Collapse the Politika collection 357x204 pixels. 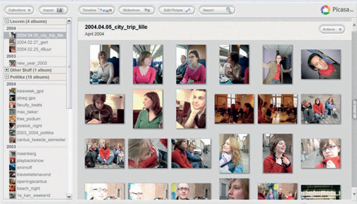(x=6, y=77)
